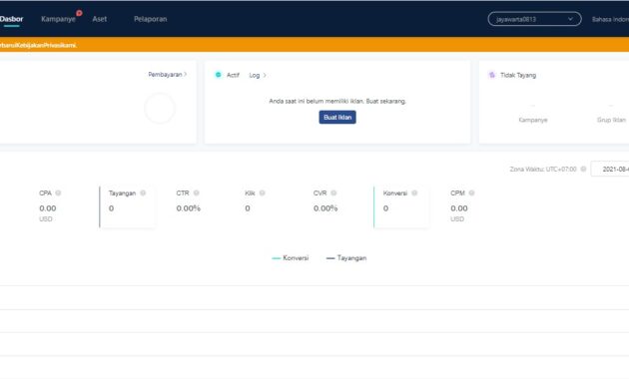Viewport: 629px width, 379px height.
Task: Click the CTR 0.00% value
Action: (x=188, y=208)
